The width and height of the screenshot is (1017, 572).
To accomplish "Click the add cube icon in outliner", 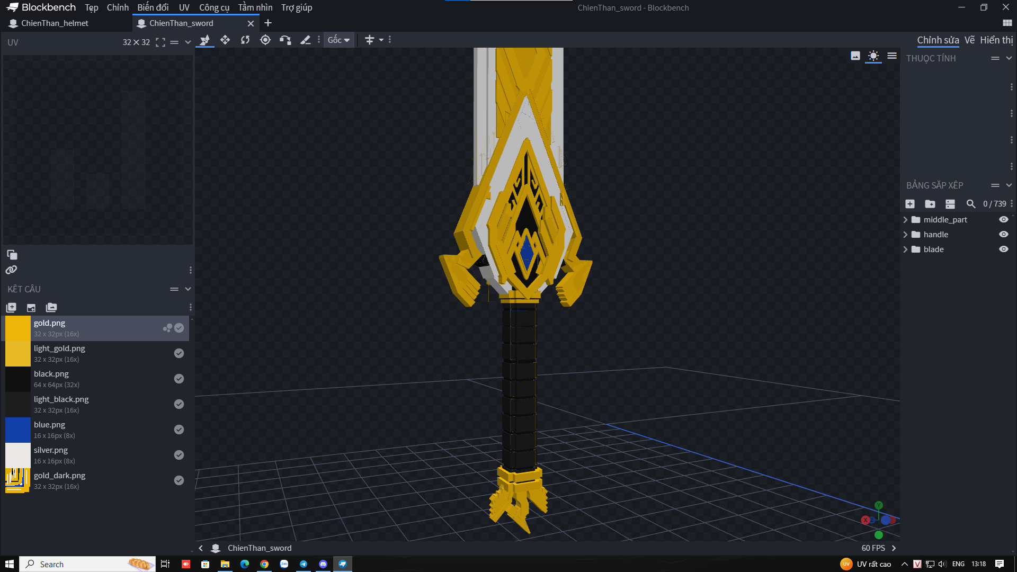I will click(910, 204).
